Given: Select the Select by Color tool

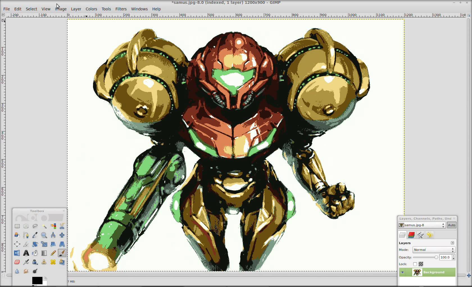Looking at the screenshot, I should (53, 226).
